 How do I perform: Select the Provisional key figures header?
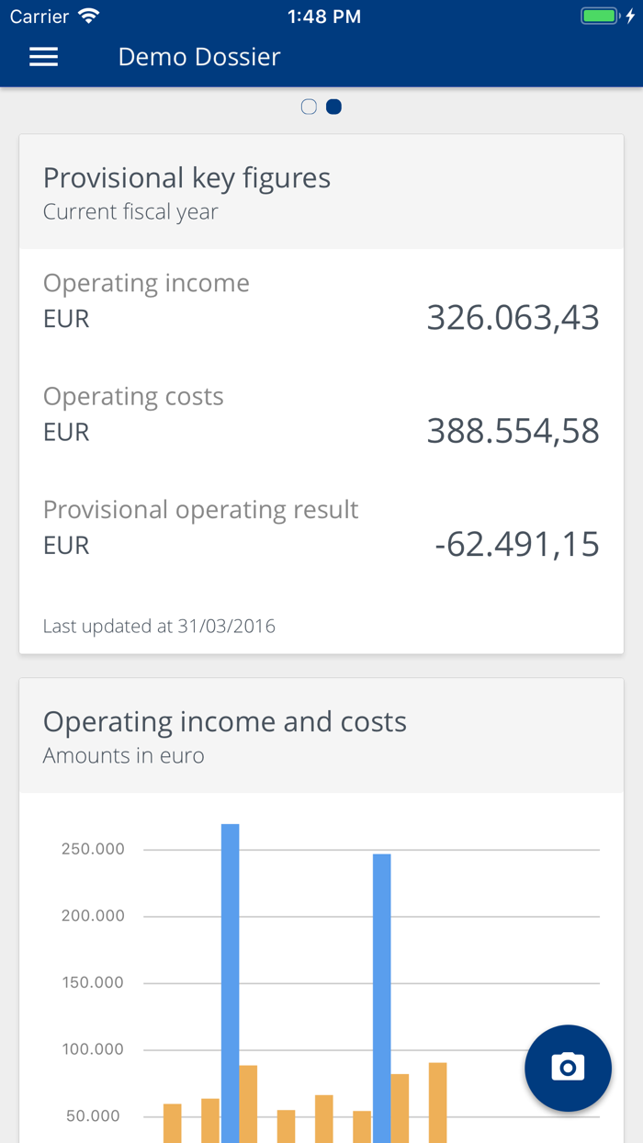pyautogui.click(x=186, y=178)
